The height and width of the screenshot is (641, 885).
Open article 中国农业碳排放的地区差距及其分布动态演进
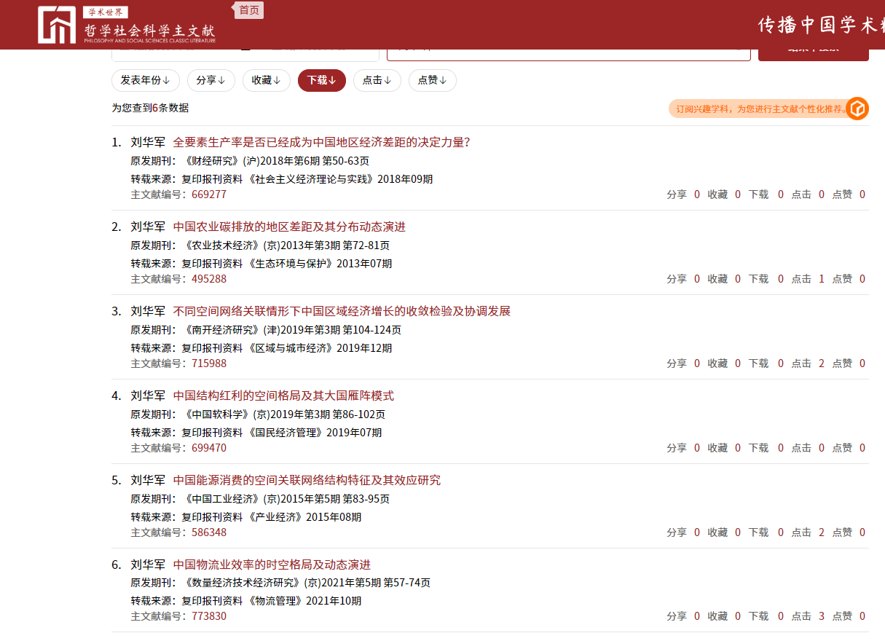click(289, 227)
